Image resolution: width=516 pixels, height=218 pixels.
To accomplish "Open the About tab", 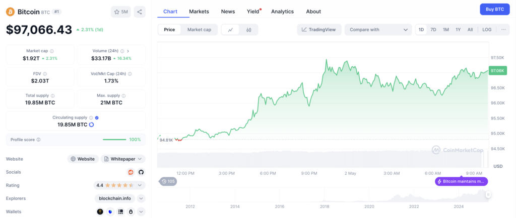I will (313, 12).
